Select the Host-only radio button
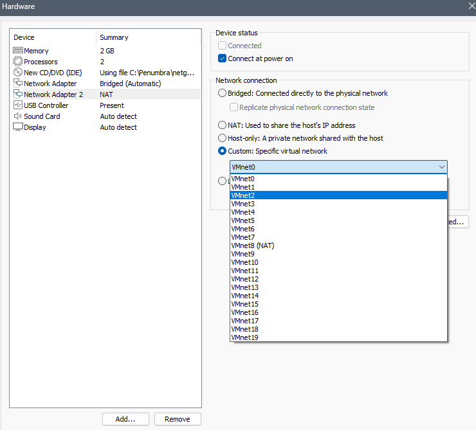Screen dimensions: 476x430 pyautogui.click(x=222, y=138)
